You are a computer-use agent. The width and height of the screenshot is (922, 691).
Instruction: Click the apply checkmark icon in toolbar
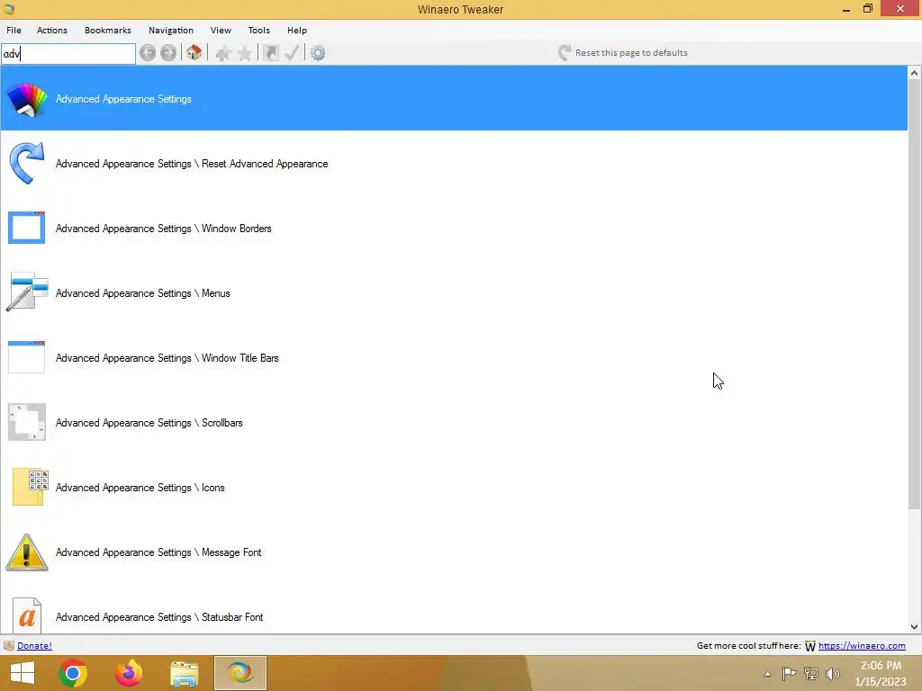tap(292, 53)
